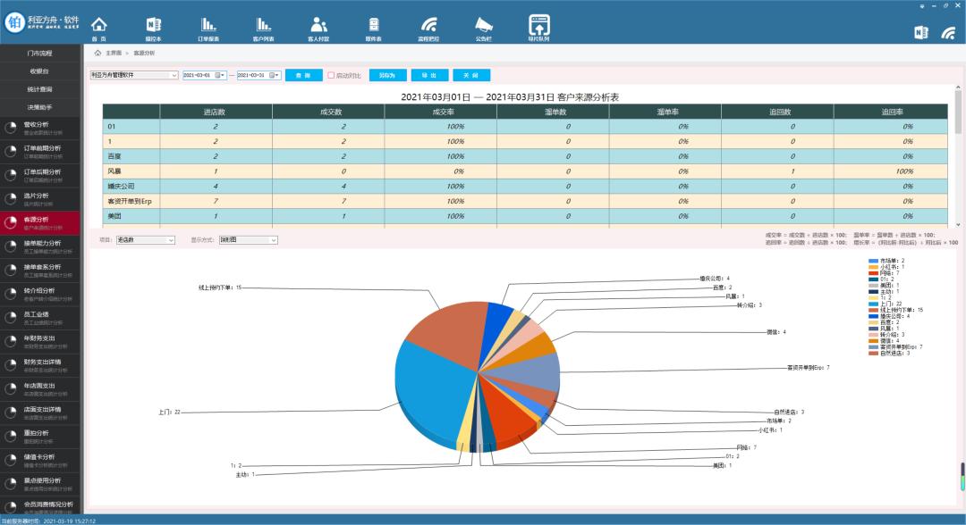Open the 公告栏 megaphone icon

(x=484, y=28)
